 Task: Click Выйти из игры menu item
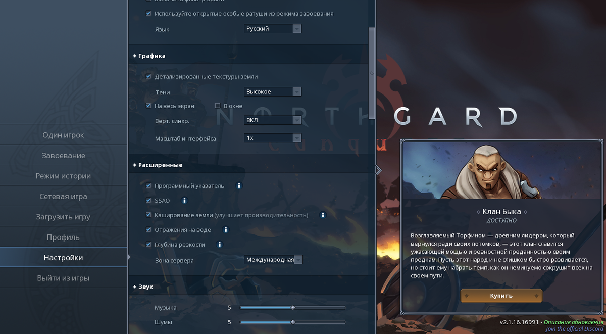64,278
